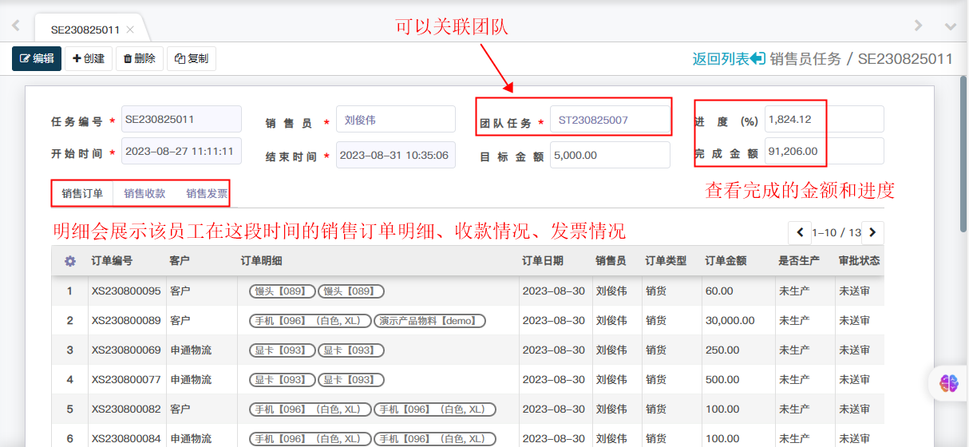The width and height of the screenshot is (969, 447).
Task: Return to list via 返回列表 link
Action: click(729, 58)
